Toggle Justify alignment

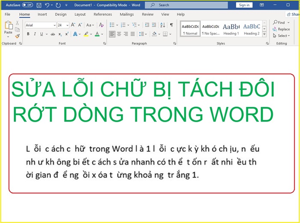point(132,34)
